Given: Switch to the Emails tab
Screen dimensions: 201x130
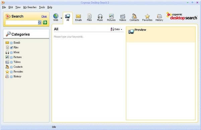Looking at the screenshot, I should pos(78,17).
